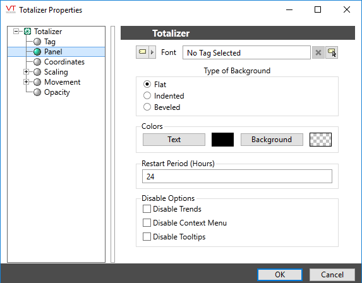
Task: Clear the font tag with the X icon
Action: pos(318,52)
